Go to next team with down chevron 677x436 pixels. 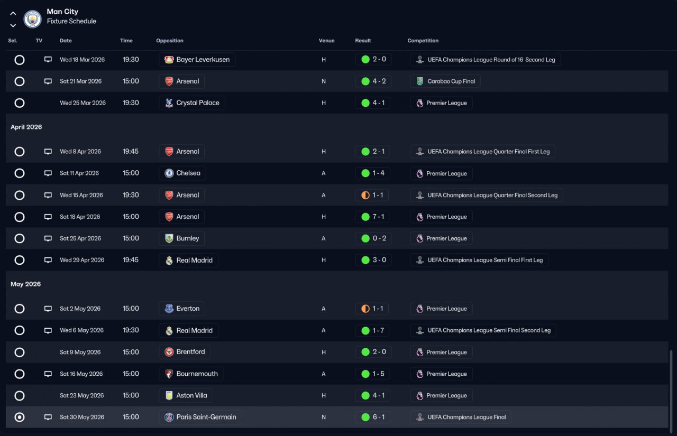tap(13, 25)
